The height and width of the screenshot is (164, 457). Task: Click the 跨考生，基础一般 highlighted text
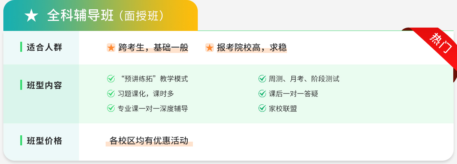pos(153,48)
